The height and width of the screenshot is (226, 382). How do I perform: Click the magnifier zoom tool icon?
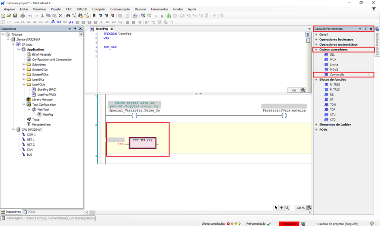tap(287, 207)
